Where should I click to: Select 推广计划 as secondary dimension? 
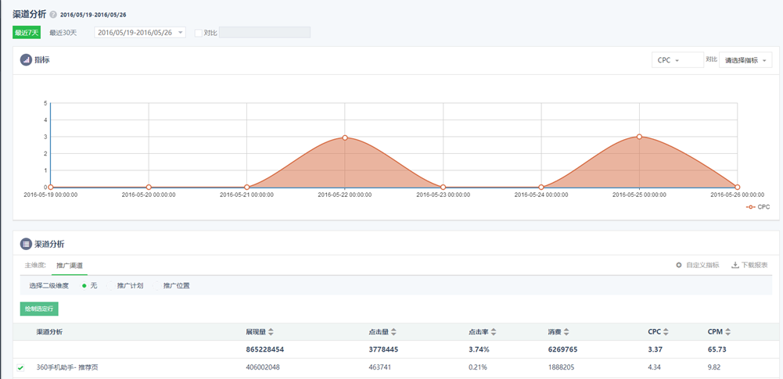pyautogui.click(x=130, y=286)
